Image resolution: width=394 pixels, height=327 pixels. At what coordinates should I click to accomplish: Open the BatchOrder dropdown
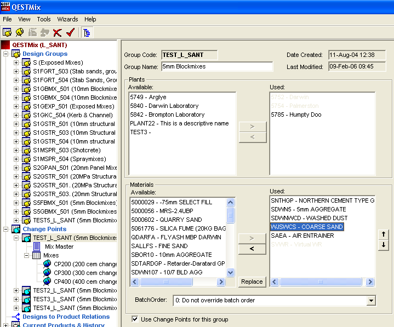371,301
